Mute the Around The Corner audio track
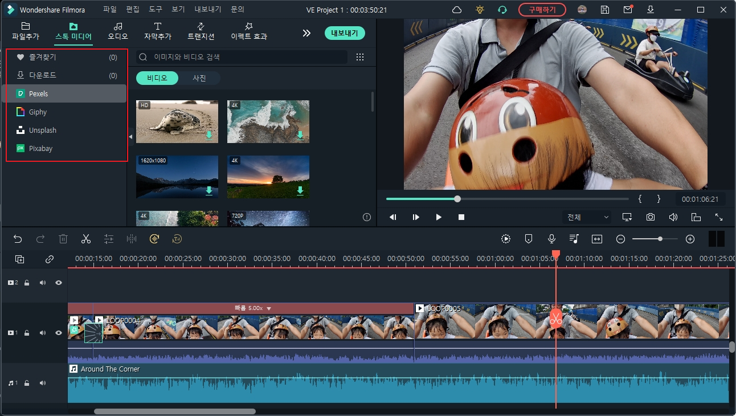The height and width of the screenshot is (416, 736). (x=42, y=382)
